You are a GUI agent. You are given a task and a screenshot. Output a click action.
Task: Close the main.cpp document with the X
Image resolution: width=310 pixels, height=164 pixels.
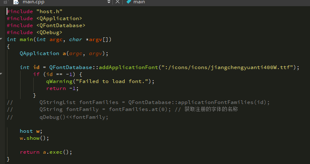117,2
